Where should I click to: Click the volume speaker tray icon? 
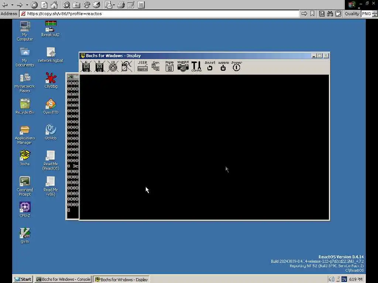pos(332,279)
